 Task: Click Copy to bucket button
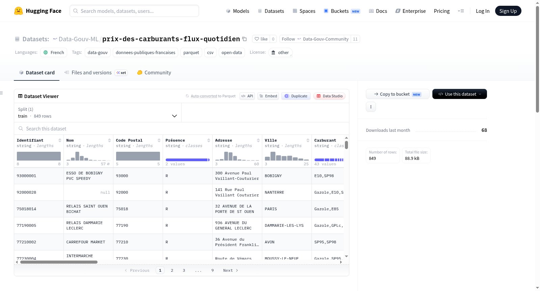pos(398,94)
